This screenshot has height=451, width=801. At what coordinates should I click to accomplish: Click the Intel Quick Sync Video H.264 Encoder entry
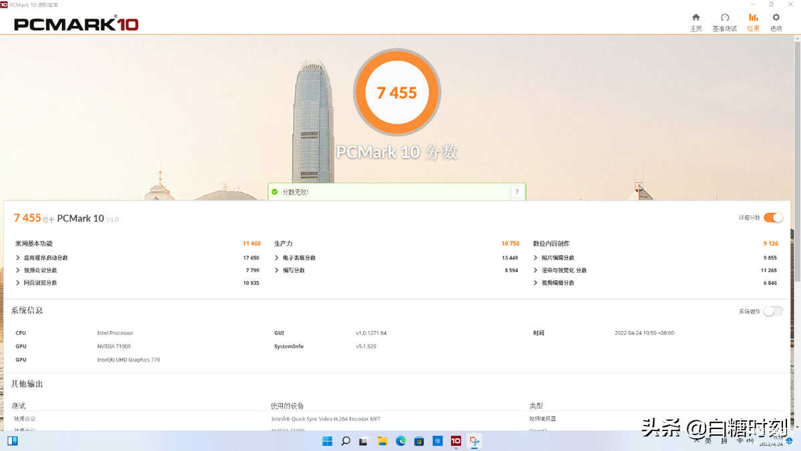click(x=326, y=419)
